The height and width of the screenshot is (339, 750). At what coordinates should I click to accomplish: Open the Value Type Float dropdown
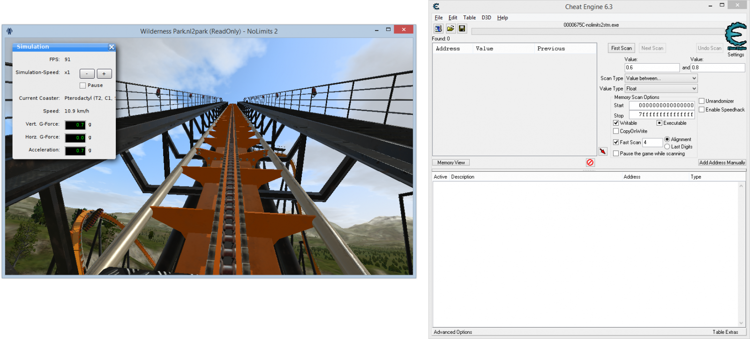pos(661,89)
